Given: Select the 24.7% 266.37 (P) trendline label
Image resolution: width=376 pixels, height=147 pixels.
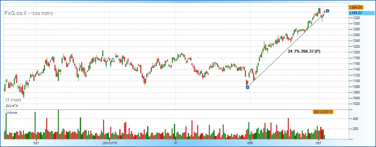Looking at the screenshot, I should click(304, 51).
